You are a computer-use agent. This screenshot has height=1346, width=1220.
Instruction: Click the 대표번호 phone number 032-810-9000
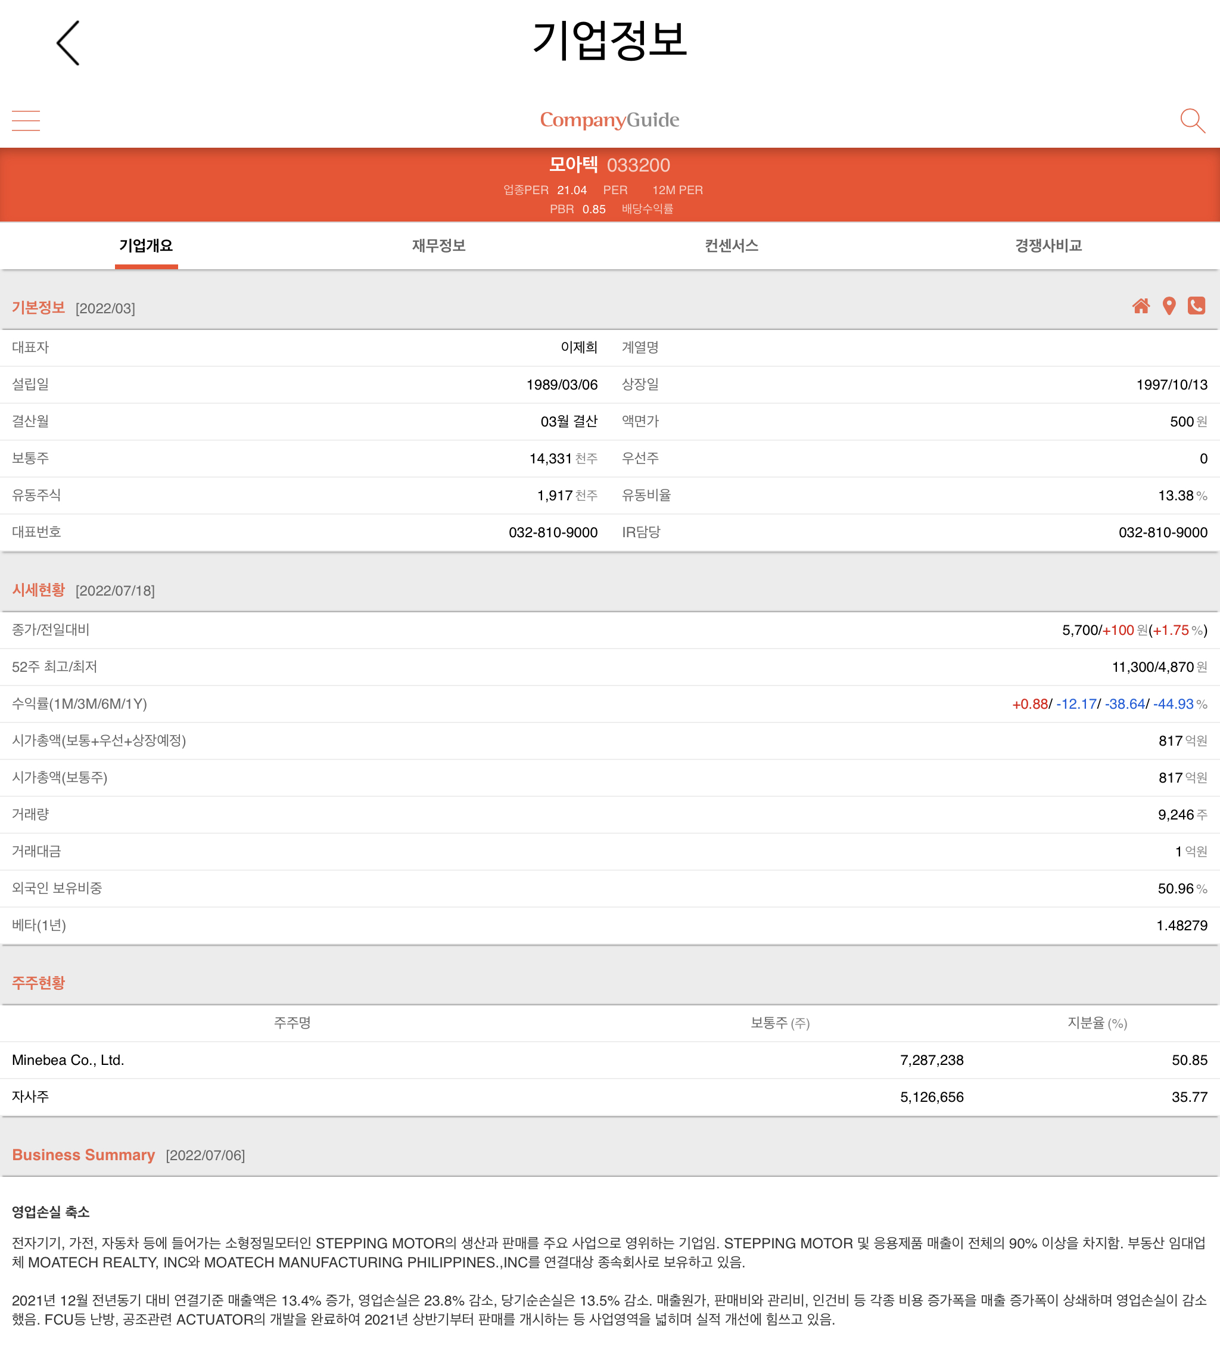pyautogui.click(x=553, y=532)
